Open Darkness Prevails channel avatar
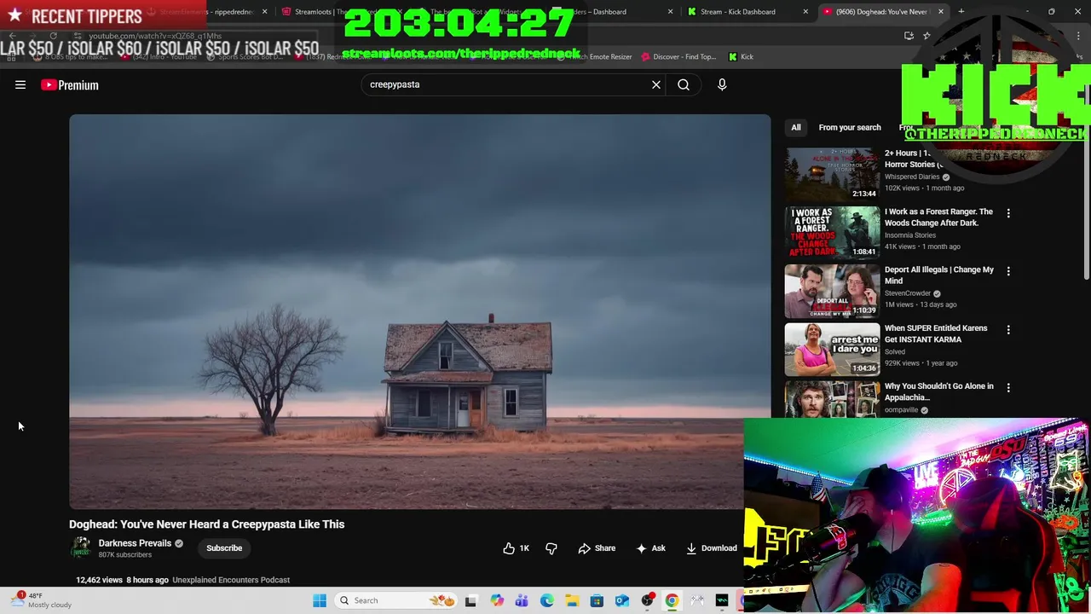1091x614 pixels. point(81,547)
